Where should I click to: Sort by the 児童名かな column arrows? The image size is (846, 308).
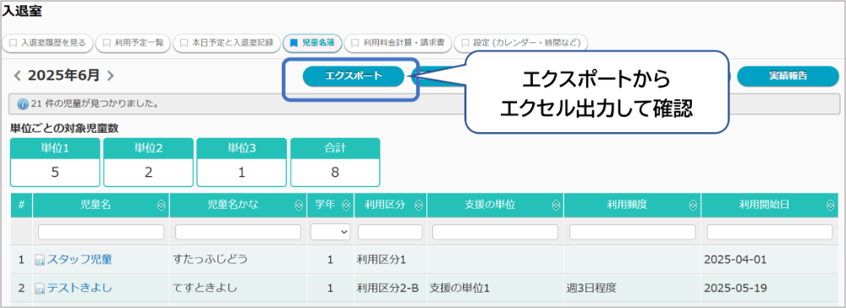[x=299, y=205]
